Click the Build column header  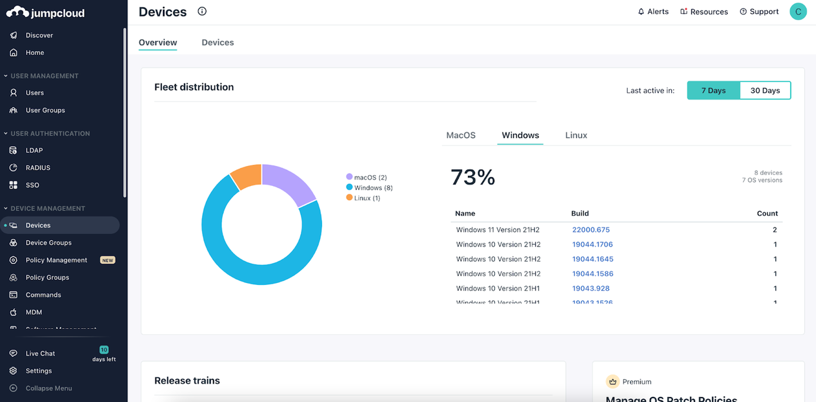point(580,214)
